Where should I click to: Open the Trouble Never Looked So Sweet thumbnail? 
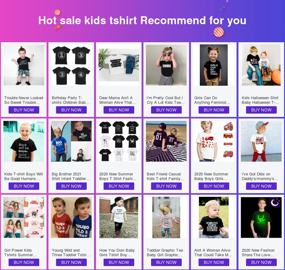(x=24, y=65)
